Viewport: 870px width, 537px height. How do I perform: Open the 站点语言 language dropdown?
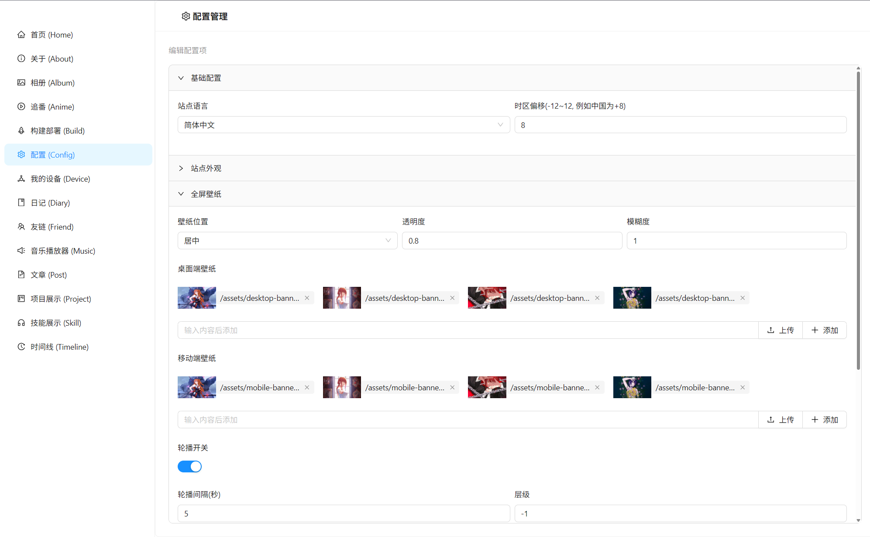point(344,125)
